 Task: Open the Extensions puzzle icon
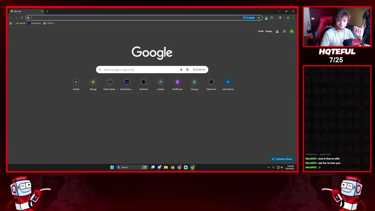272,18
